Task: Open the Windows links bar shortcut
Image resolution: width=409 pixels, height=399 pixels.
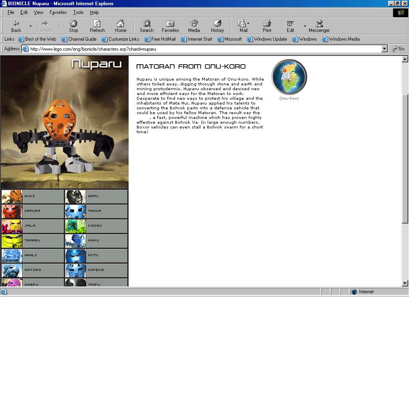Action: pyautogui.click(x=304, y=39)
